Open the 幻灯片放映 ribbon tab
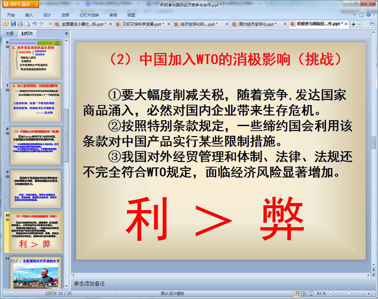378x299 pixels. 89,15
